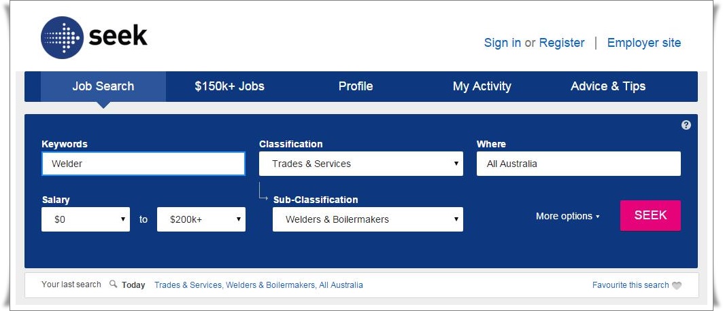The width and height of the screenshot is (723, 311).
Task: Open the $150k+ Jobs tab
Action: [230, 86]
